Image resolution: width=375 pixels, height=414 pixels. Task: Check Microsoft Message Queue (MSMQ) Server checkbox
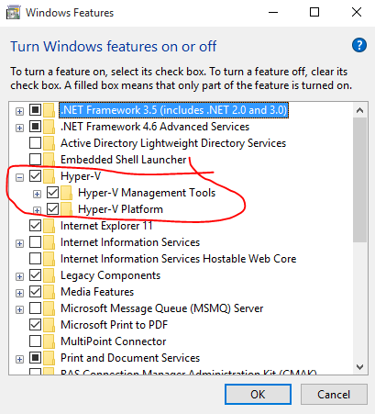point(35,308)
